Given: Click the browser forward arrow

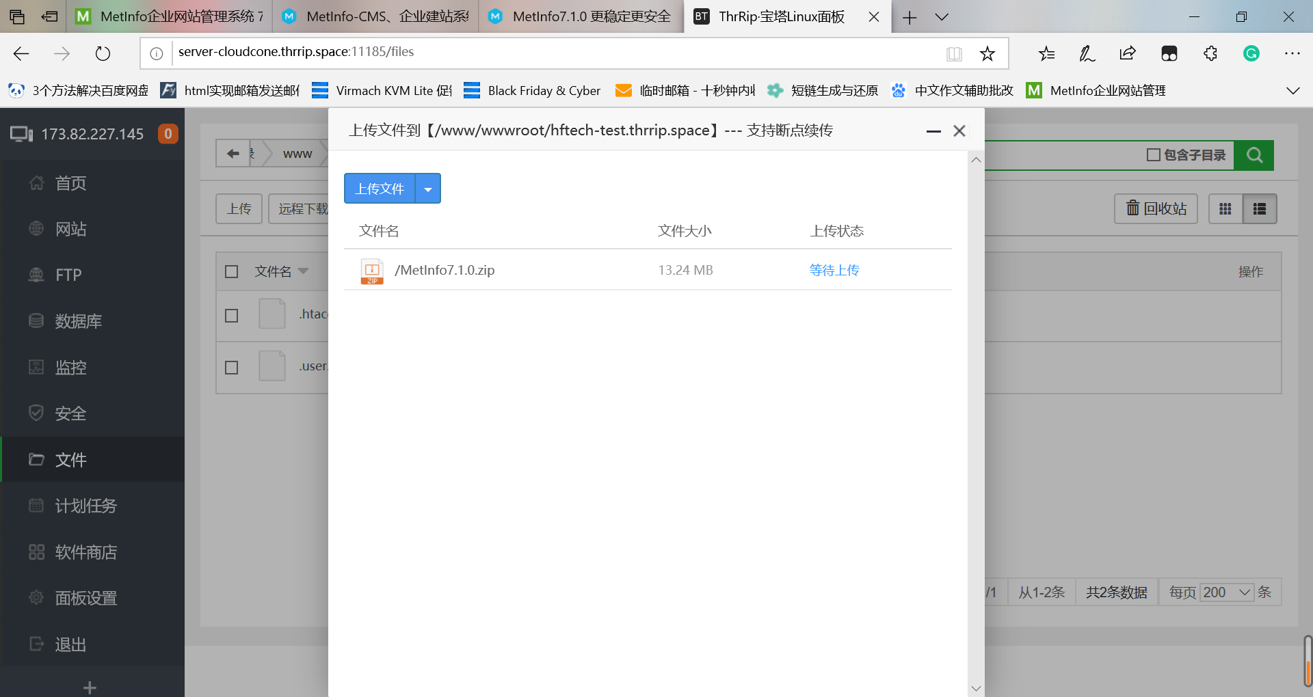Looking at the screenshot, I should pos(62,53).
